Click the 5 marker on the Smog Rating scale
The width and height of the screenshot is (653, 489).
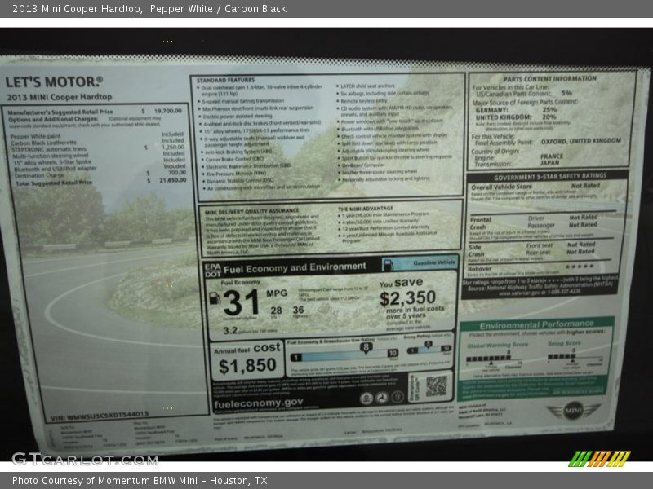428,345
